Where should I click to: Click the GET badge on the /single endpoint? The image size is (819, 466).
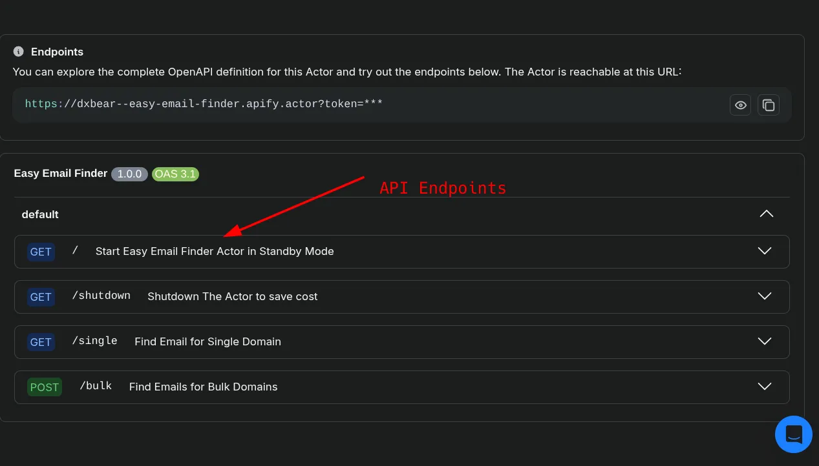[41, 342]
